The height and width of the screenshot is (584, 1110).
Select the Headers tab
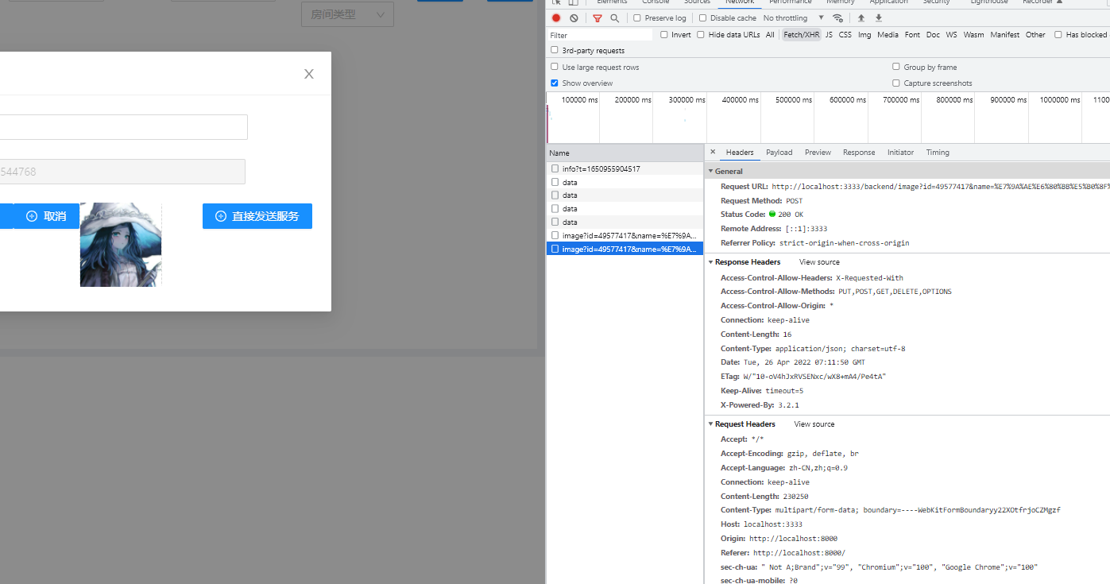[740, 153]
